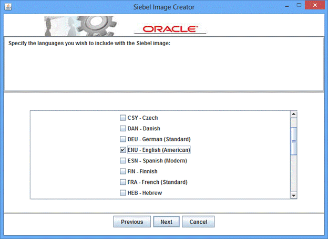Close the Siebel Image Creator window

(x=315, y=5)
